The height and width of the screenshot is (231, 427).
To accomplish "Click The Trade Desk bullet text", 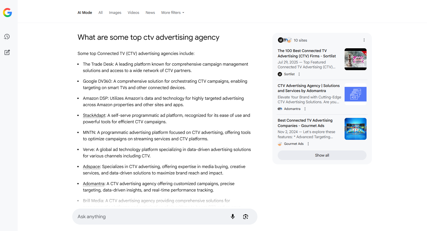I will (x=165, y=67).
